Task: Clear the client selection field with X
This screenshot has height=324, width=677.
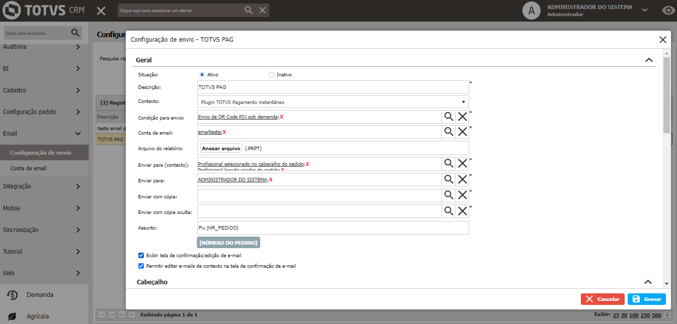Action: pyautogui.click(x=262, y=10)
